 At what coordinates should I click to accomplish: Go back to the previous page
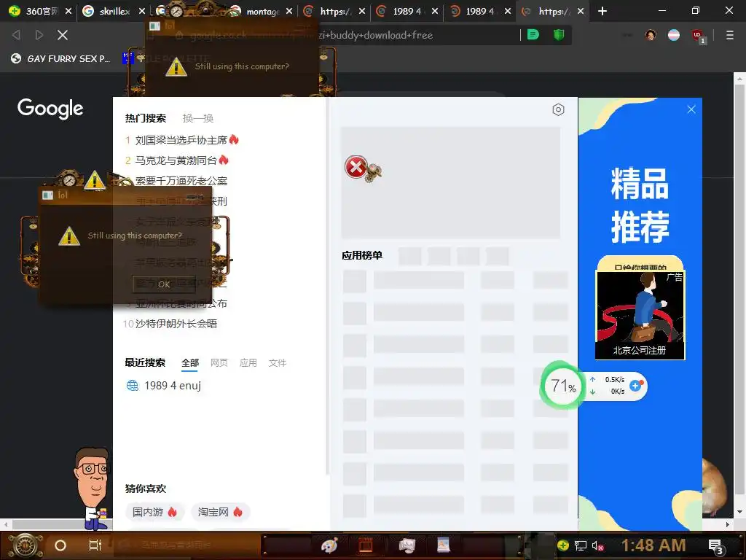point(16,35)
